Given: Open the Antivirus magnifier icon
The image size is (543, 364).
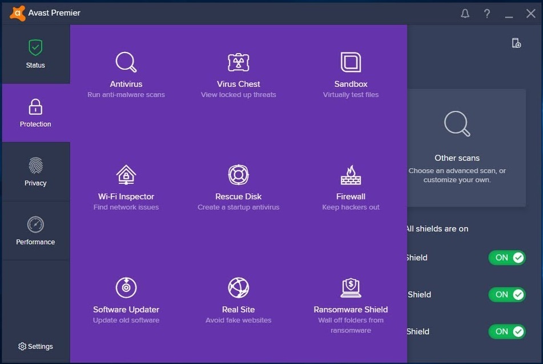Looking at the screenshot, I should [x=126, y=62].
